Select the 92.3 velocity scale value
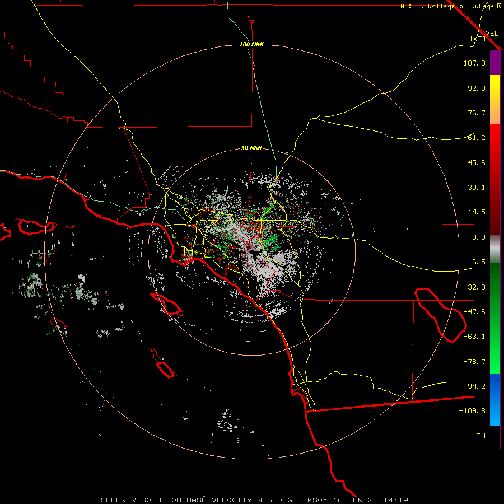The height and width of the screenshot is (504, 504). pyautogui.click(x=477, y=88)
